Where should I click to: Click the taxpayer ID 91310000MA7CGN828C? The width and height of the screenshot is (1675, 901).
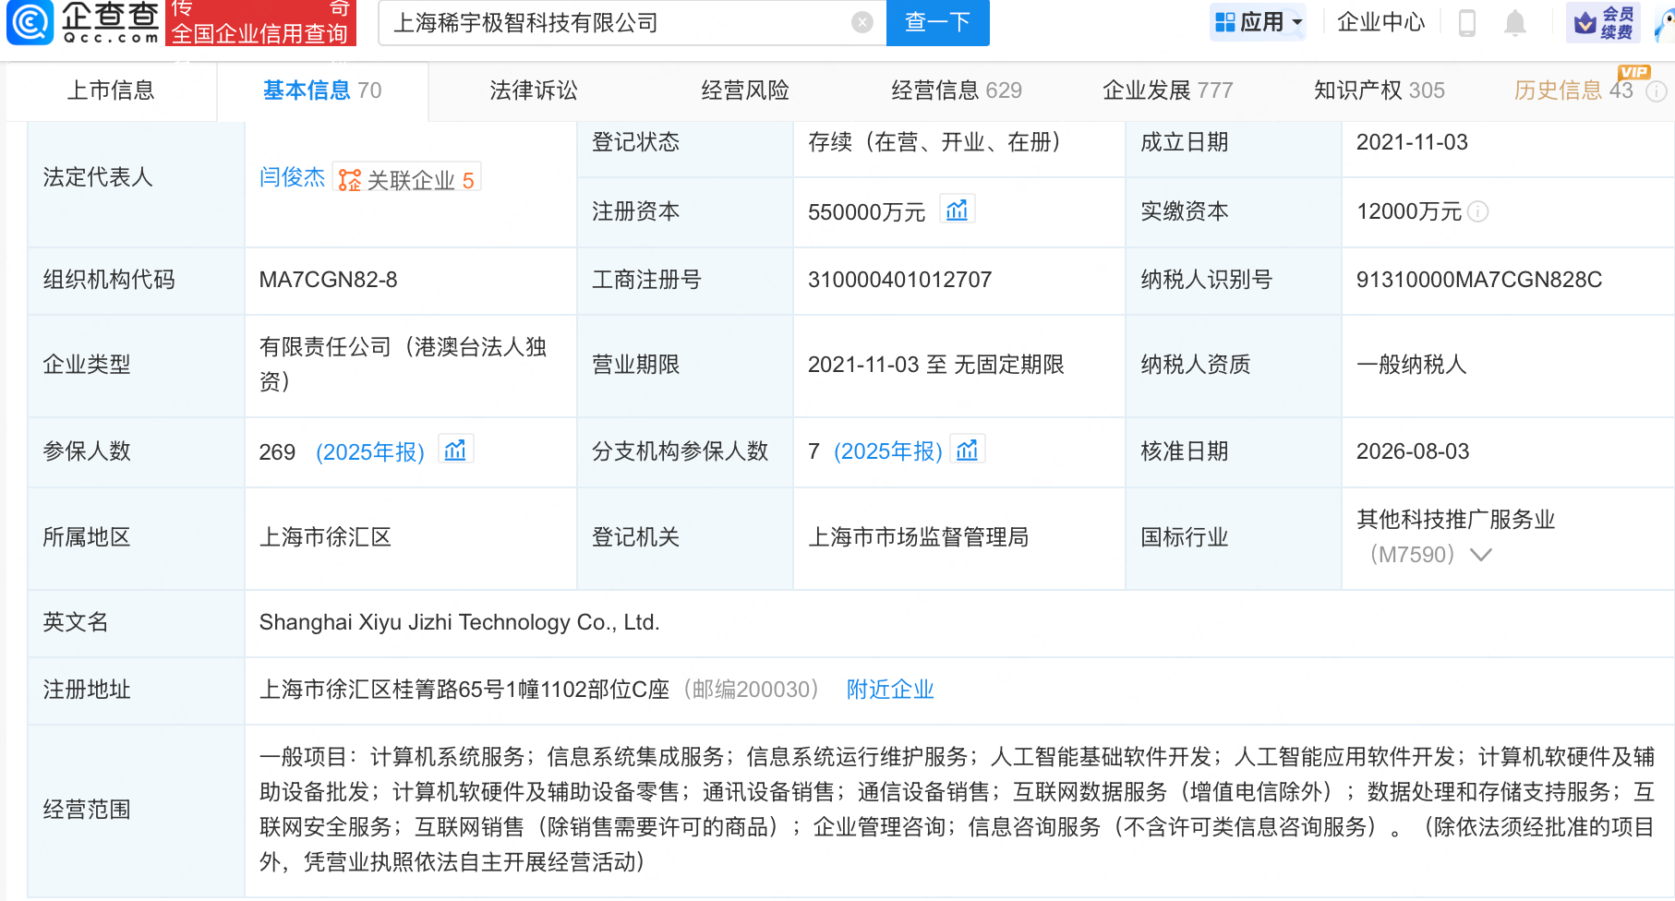1479,280
